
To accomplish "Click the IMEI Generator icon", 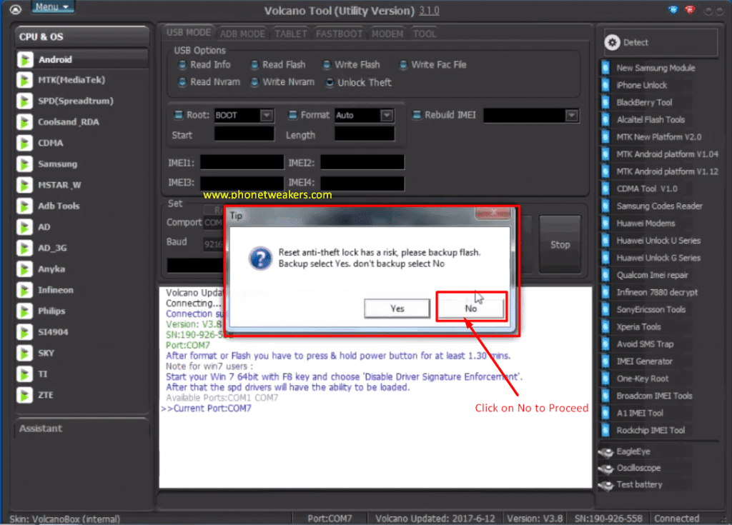I will [x=605, y=361].
